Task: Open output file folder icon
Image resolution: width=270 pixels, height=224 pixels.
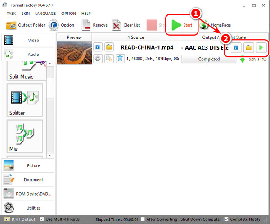Action: coord(248,48)
